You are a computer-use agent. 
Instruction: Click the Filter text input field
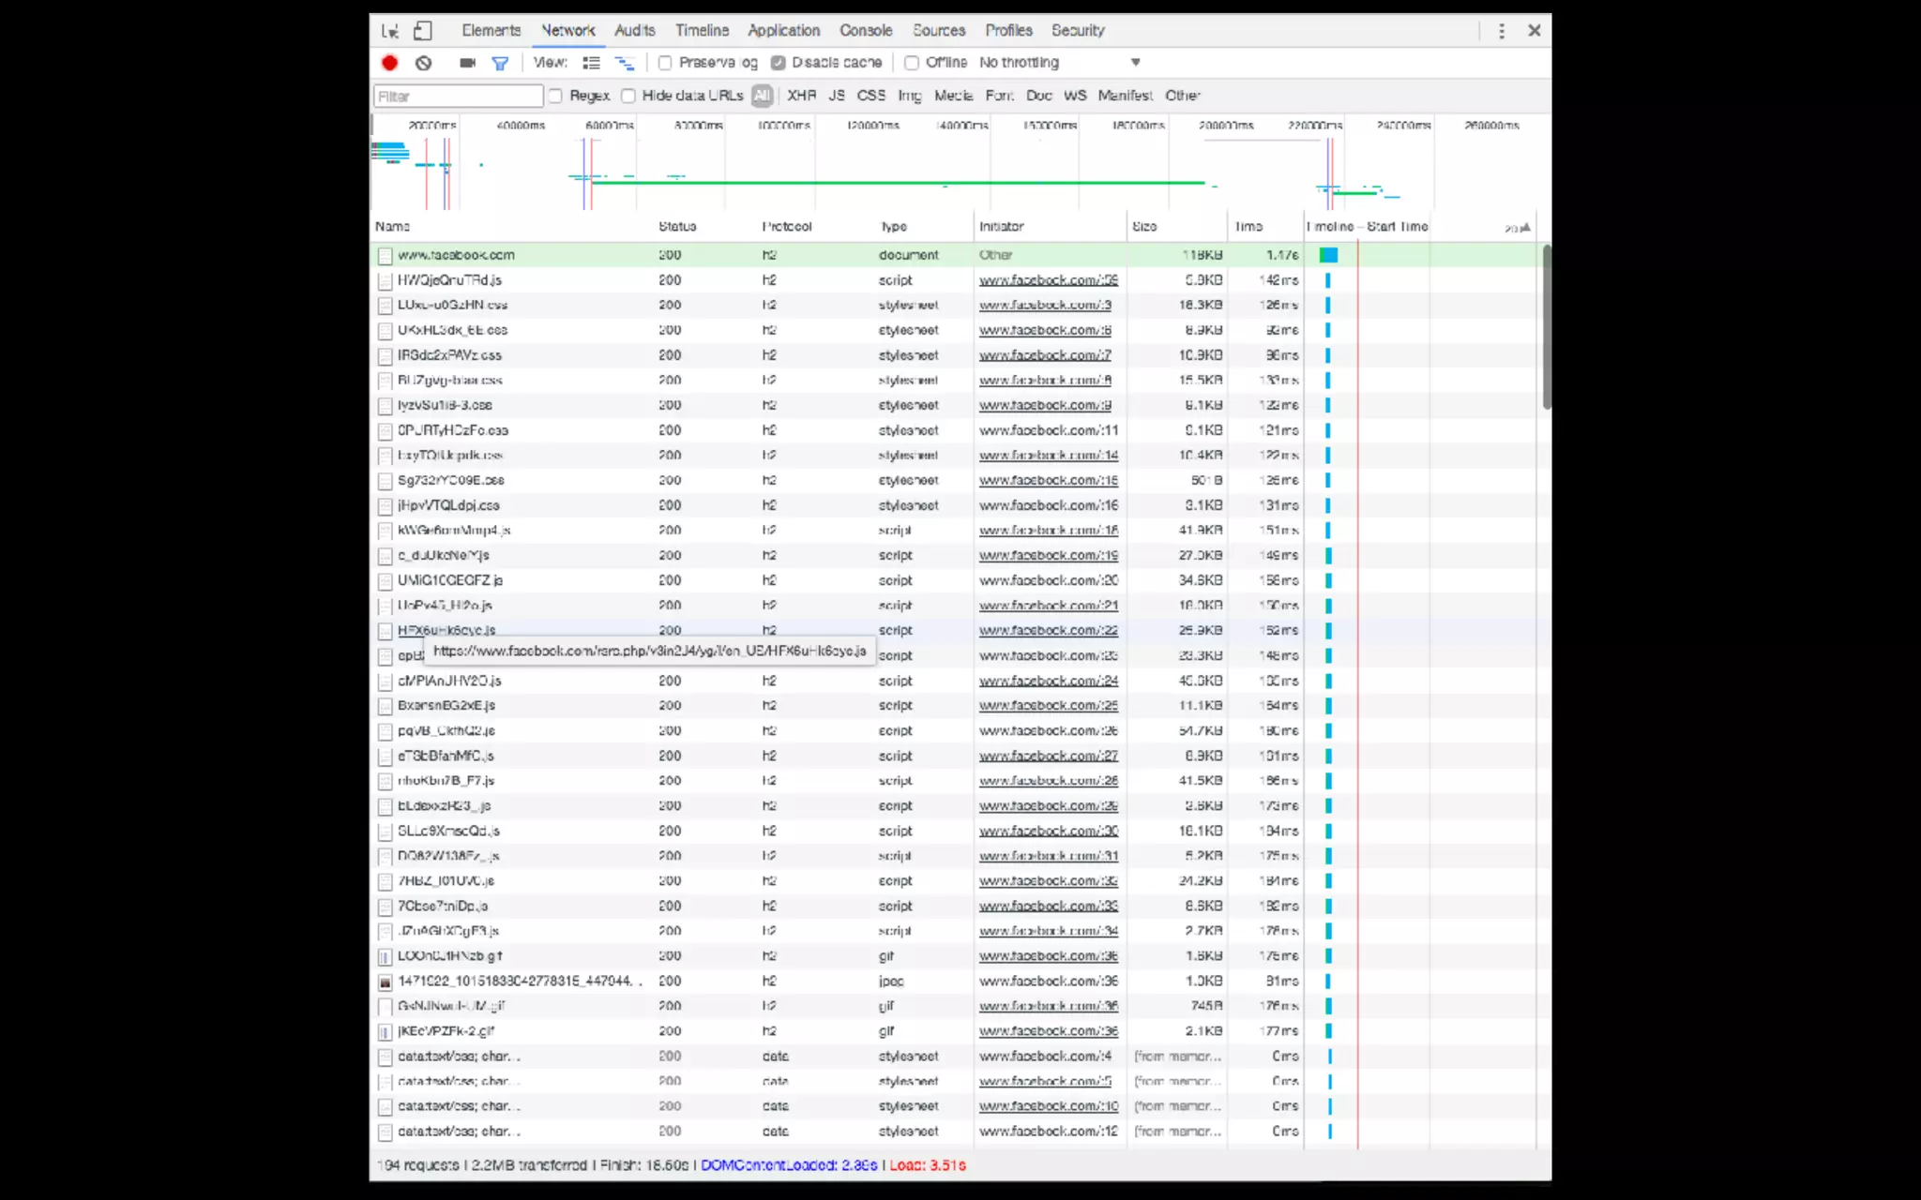pos(458,96)
